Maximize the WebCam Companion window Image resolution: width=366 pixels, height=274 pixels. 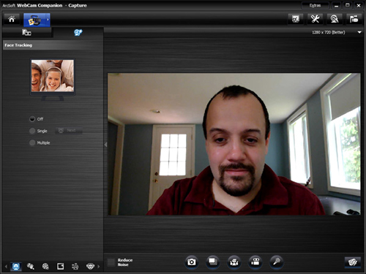point(348,5)
